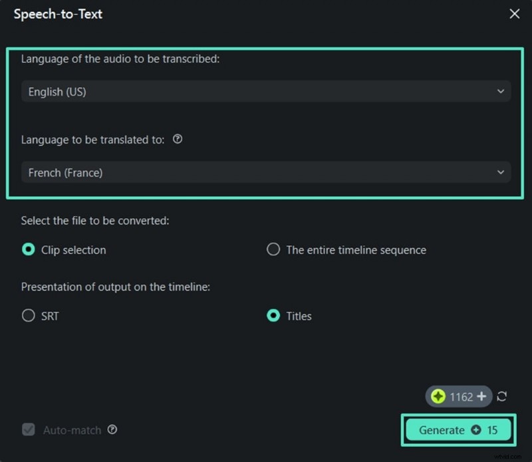Click the help icon beside Auto-match

pos(113,430)
